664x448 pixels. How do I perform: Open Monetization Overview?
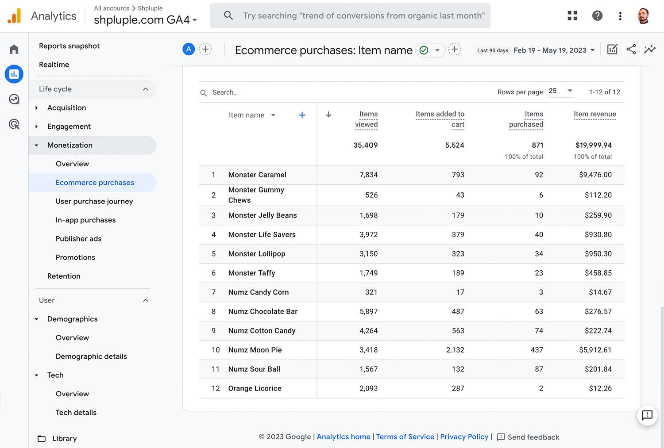coord(72,164)
